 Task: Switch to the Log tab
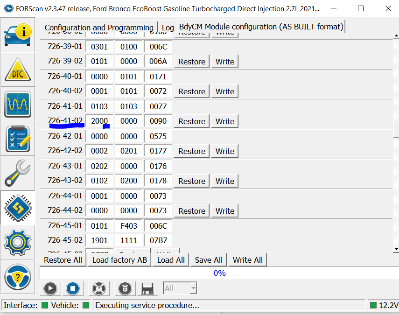tap(168, 28)
